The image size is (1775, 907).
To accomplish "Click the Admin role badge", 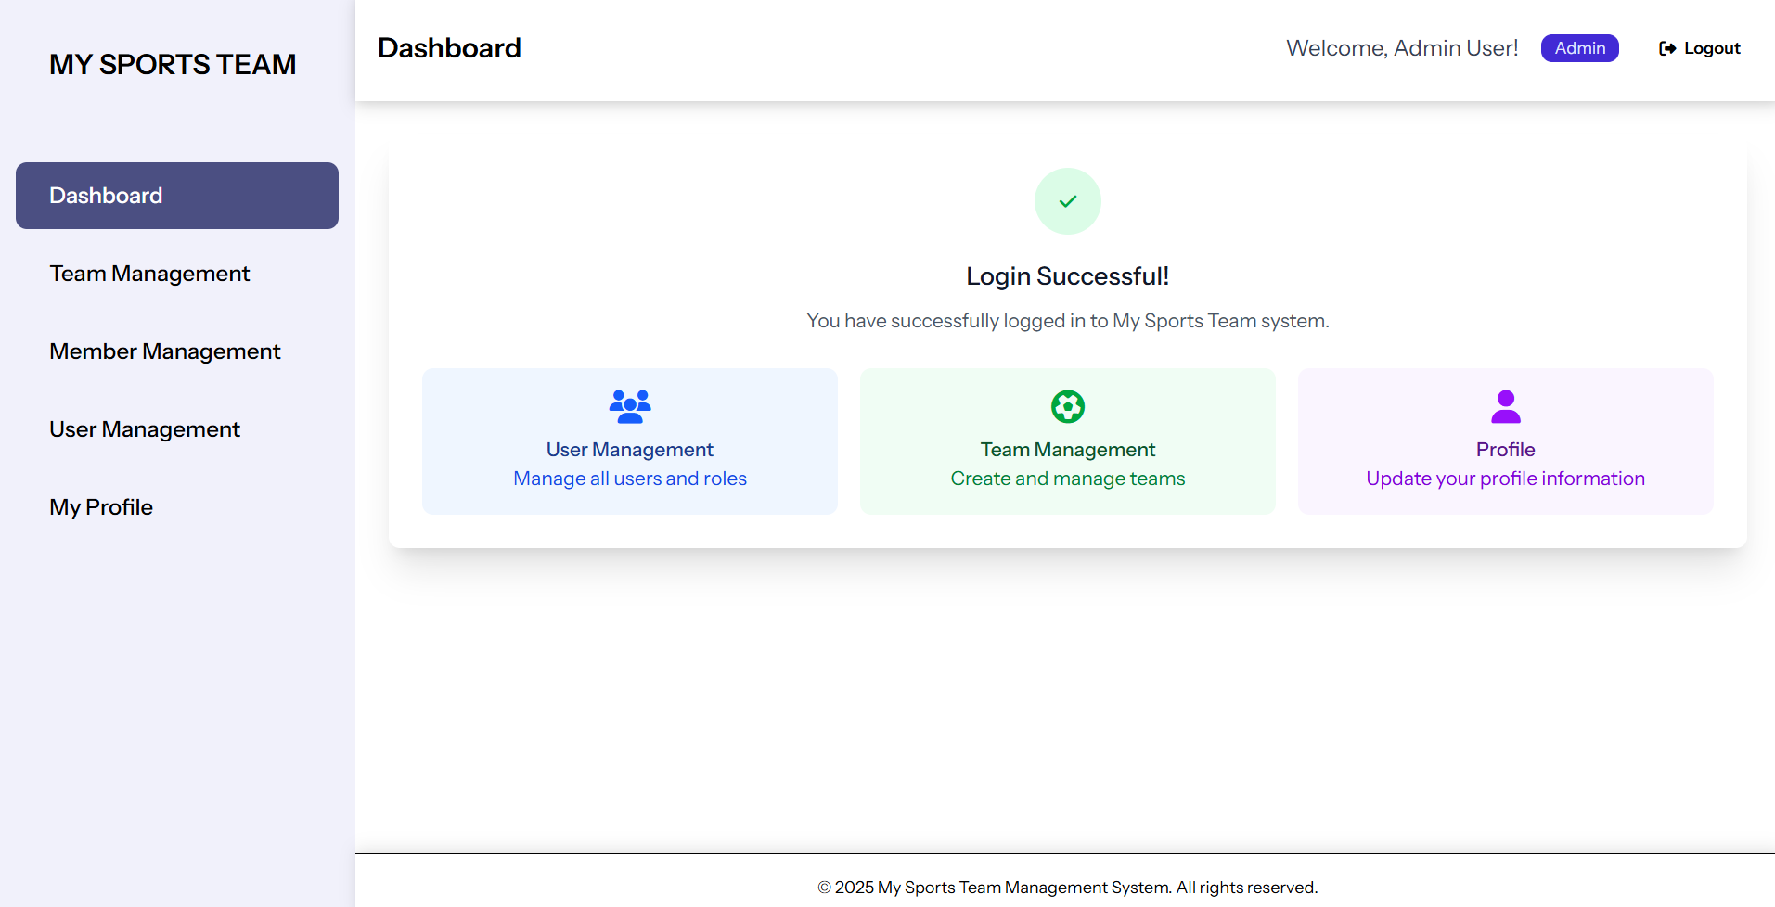I will (1579, 47).
